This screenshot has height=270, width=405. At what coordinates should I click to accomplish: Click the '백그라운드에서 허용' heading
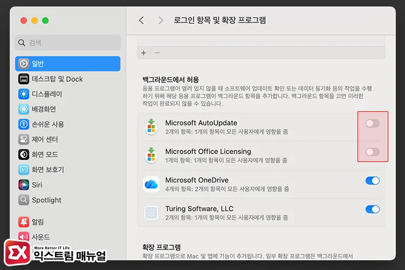[171, 79]
